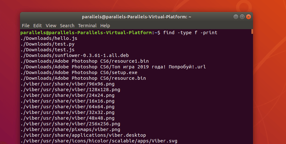Open the Edit menu
This screenshot has width=286, height=144.
click(x=37, y=26)
